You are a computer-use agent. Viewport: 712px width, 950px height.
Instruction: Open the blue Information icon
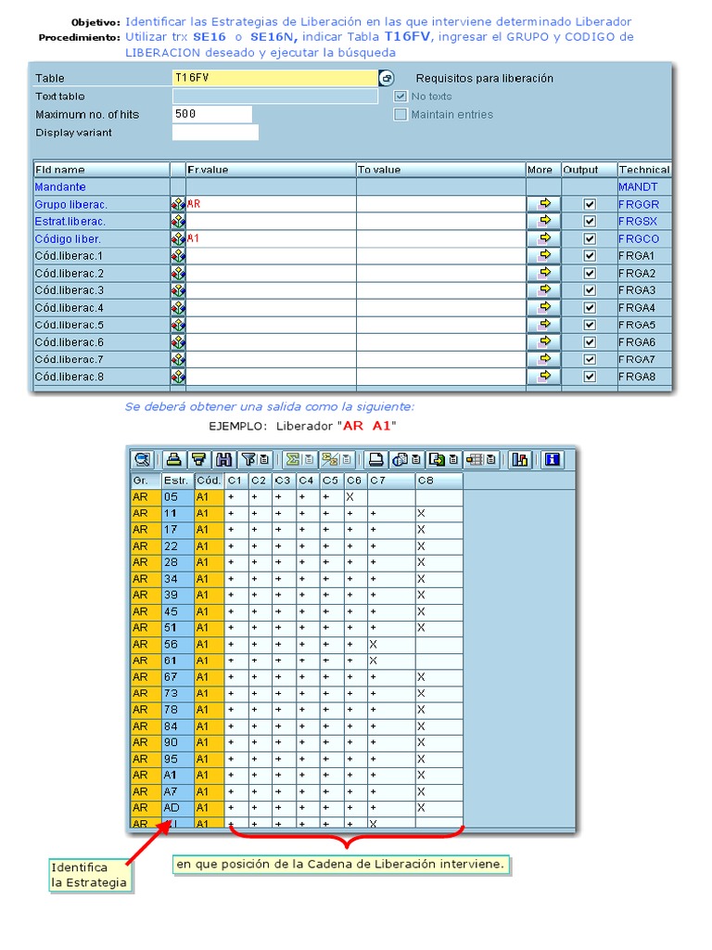point(552,460)
